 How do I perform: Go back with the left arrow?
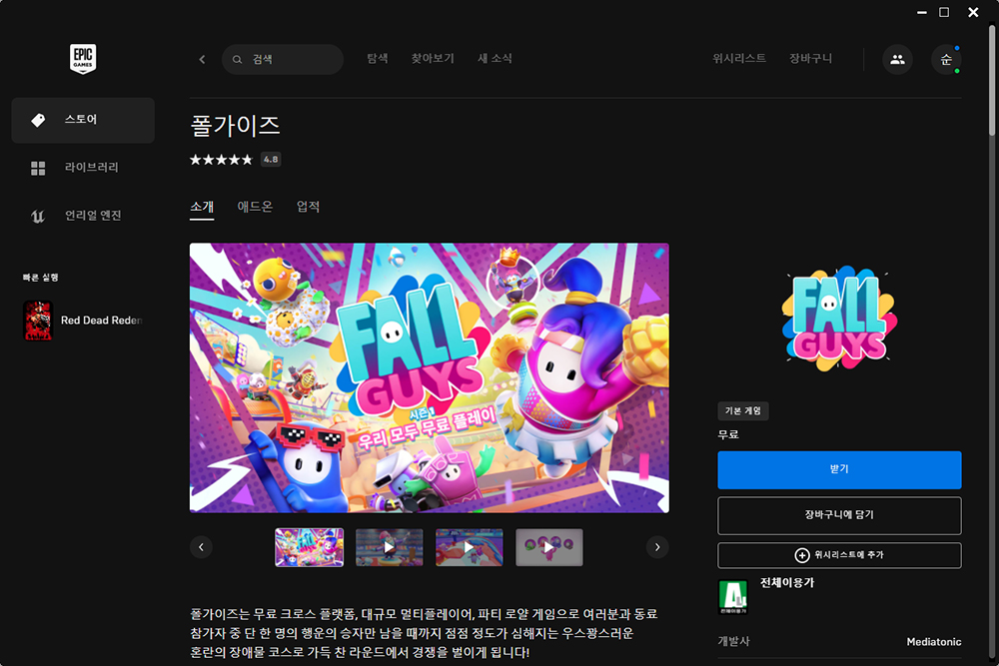[x=202, y=59]
